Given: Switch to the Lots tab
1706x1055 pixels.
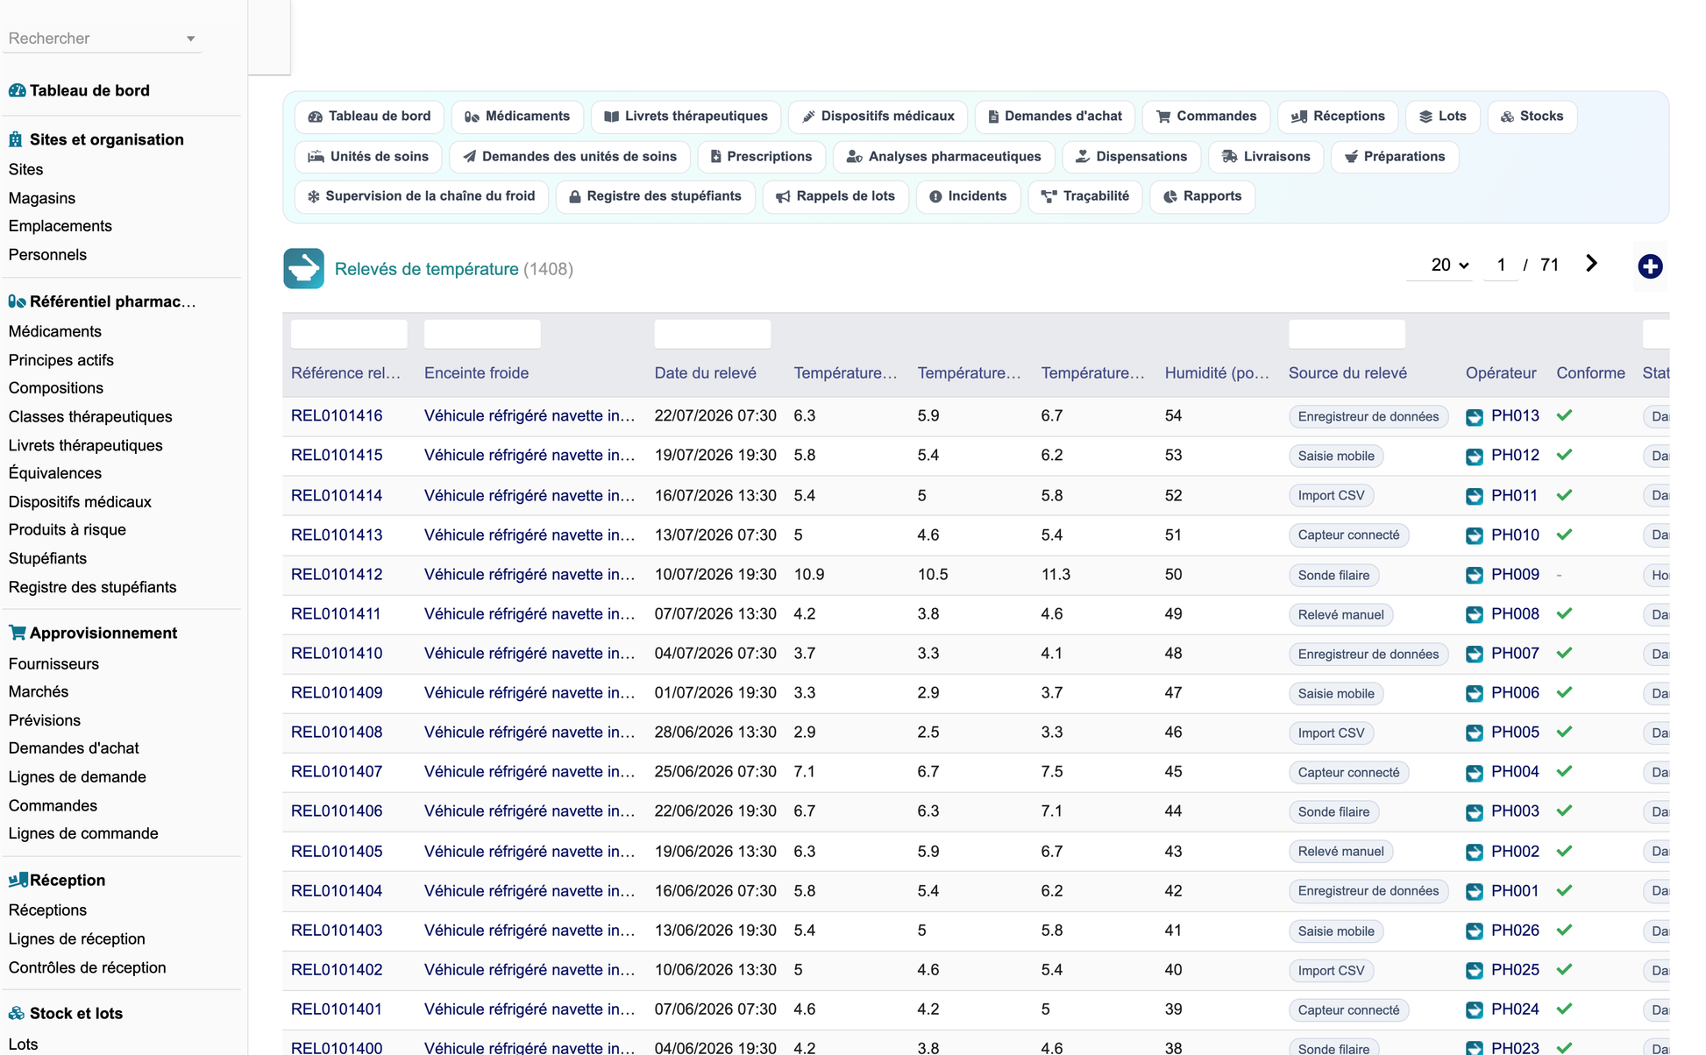Looking at the screenshot, I should [x=1443, y=117].
